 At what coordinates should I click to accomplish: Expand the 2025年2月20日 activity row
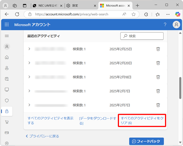(x=29, y=63)
